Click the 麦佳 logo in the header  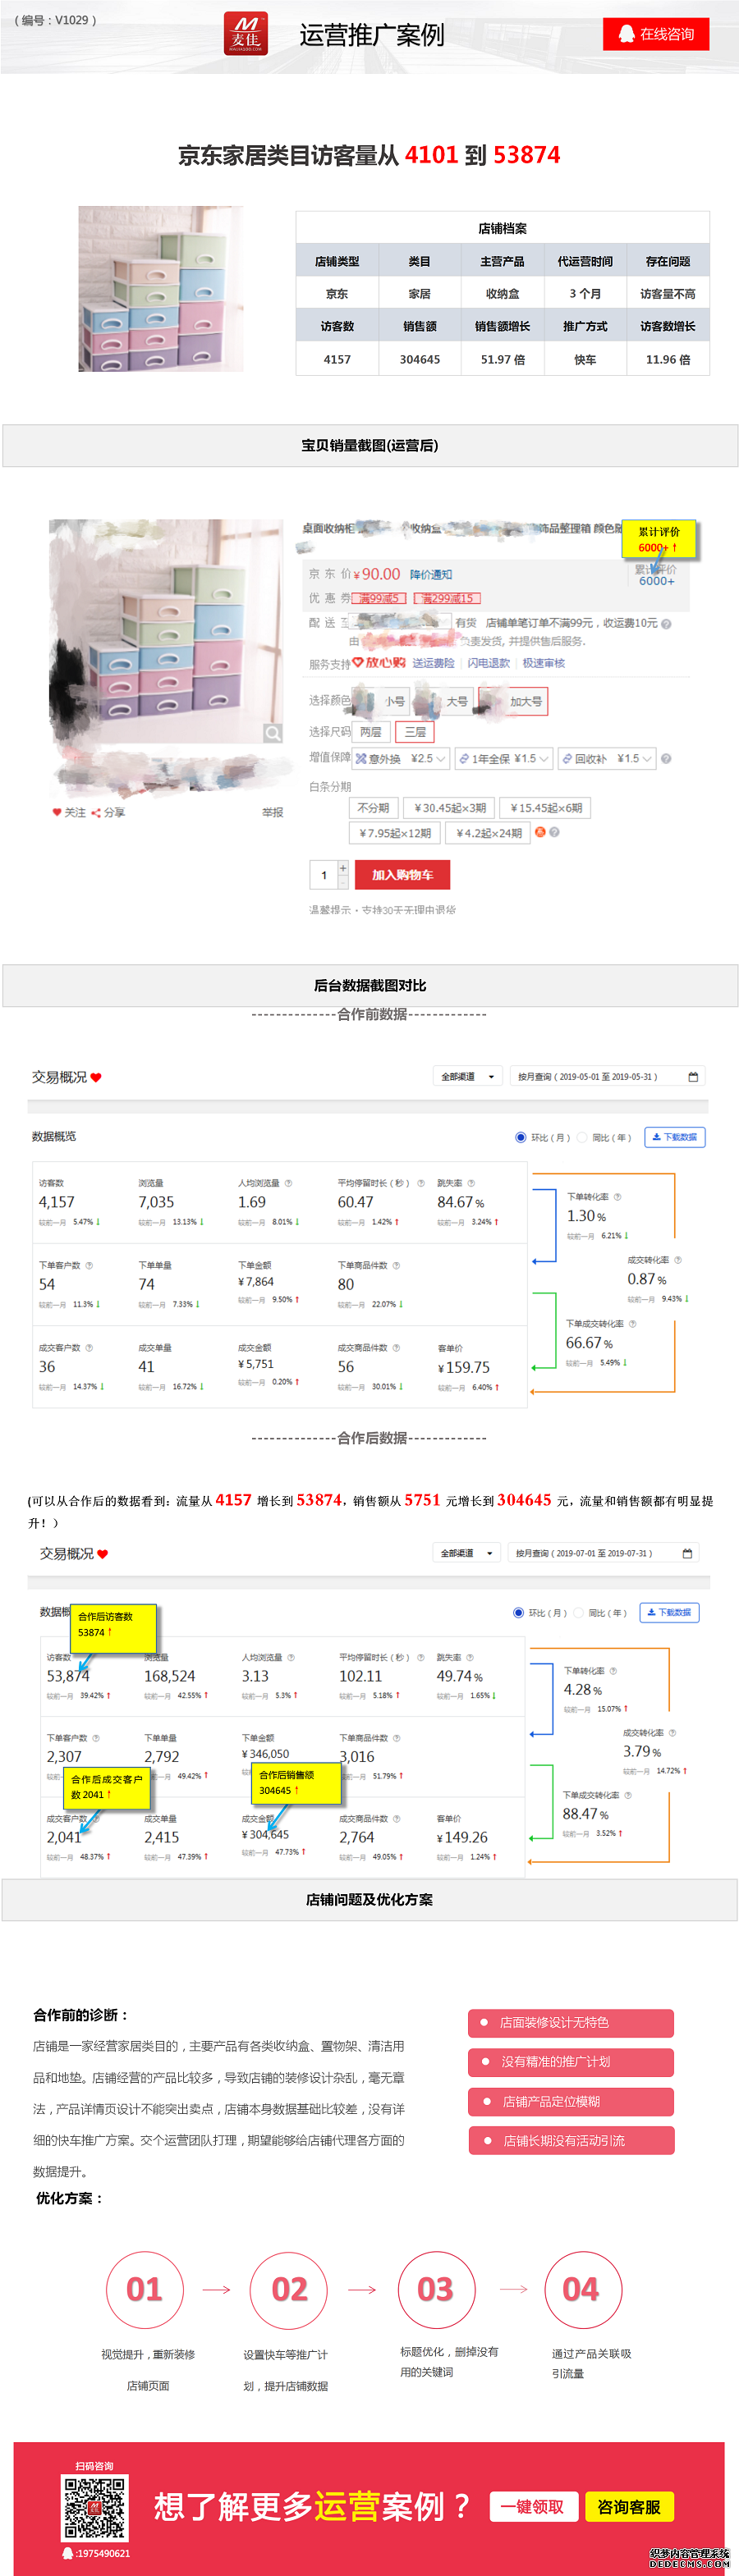pos(245,33)
